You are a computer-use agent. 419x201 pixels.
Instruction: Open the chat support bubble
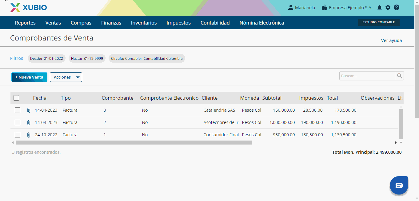tap(399, 185)
